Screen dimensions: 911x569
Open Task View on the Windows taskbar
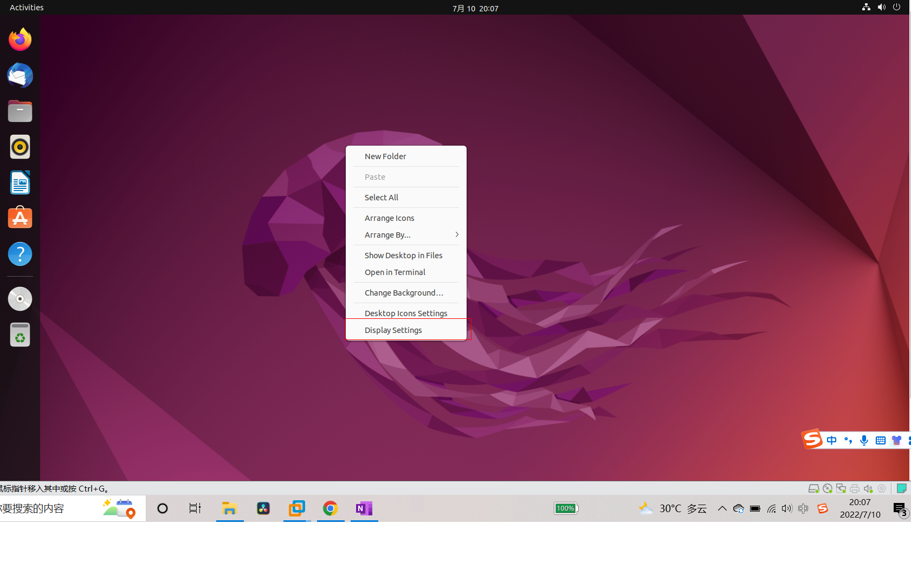tap(195, 508)
